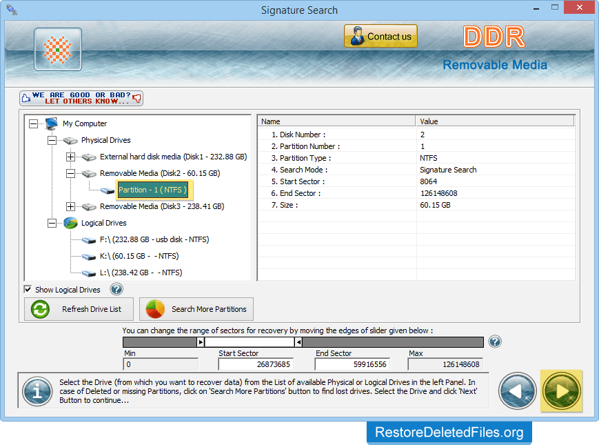The height and width of the screenshot is (445, 599).
Task: Select K:\ (60.15 GB - NTFS) drive
Action: 139,256
